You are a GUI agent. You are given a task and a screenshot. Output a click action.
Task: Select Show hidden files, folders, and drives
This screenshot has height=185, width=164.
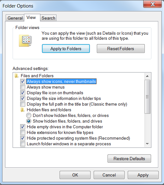point(29,121)
